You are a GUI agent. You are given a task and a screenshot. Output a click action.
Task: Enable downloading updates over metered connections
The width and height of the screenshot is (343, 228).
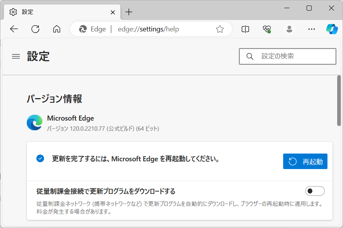point(315,191)
